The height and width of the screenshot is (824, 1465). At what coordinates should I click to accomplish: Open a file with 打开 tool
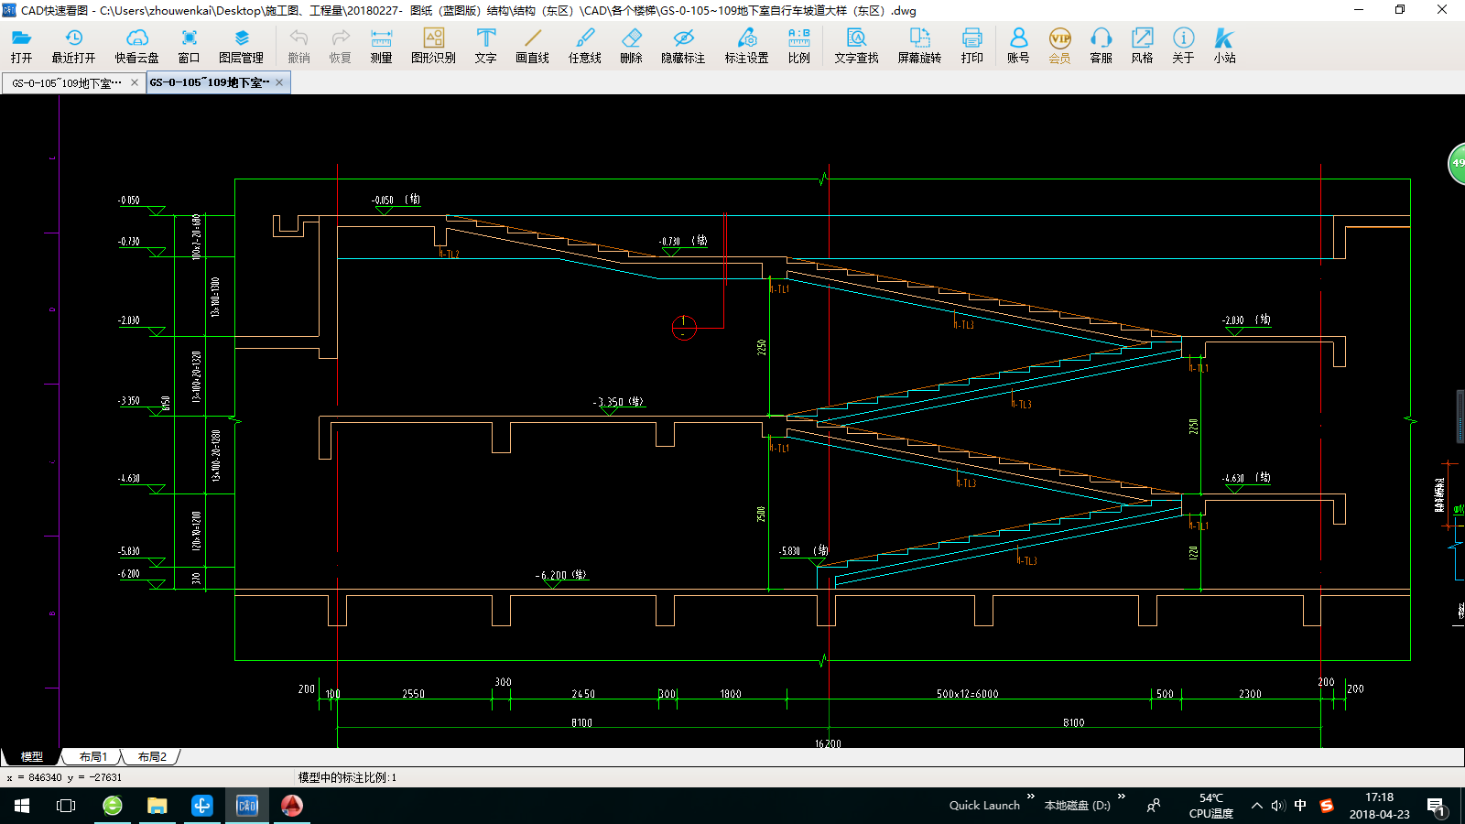click(22, 46)
